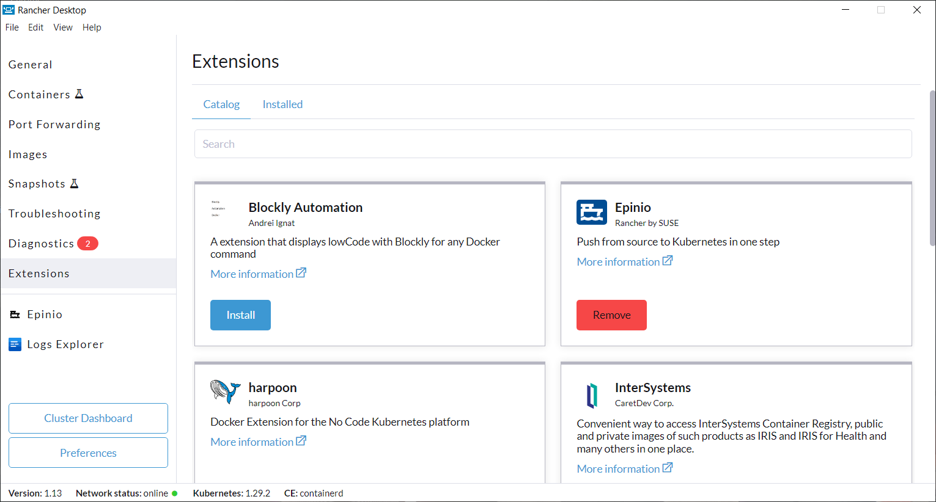
Task: Switch to the Installed tab
Action: pyautogui.click(x=282, y=104)
